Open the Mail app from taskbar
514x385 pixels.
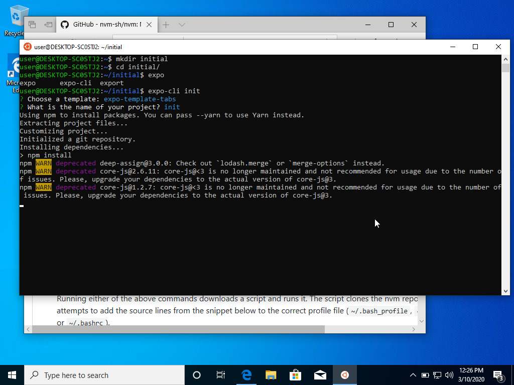[x=320, y=375]
